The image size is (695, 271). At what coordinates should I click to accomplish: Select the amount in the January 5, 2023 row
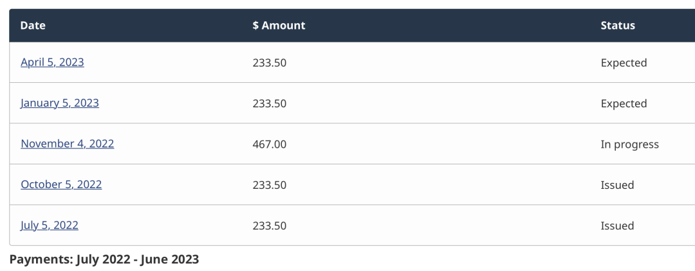point(270,103)
